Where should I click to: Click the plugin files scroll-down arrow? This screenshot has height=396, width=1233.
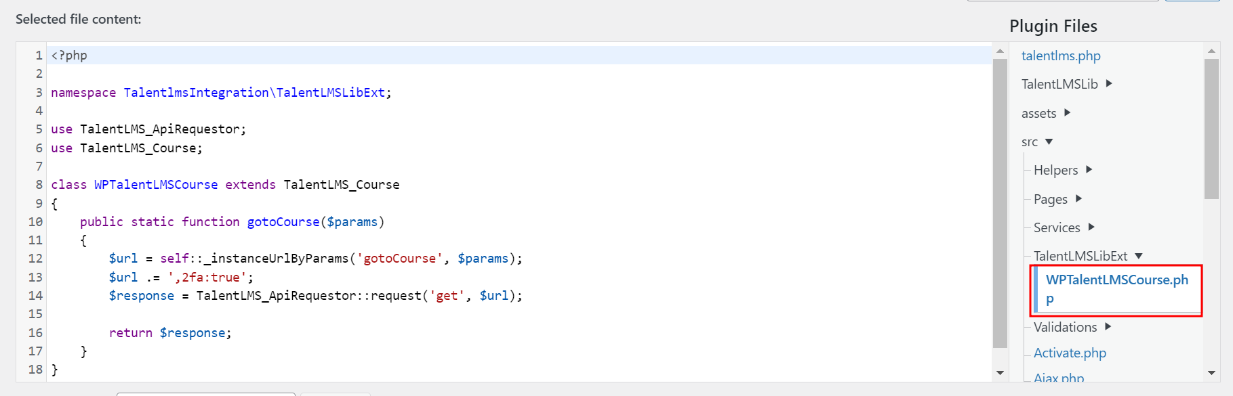coord(1211,372)
